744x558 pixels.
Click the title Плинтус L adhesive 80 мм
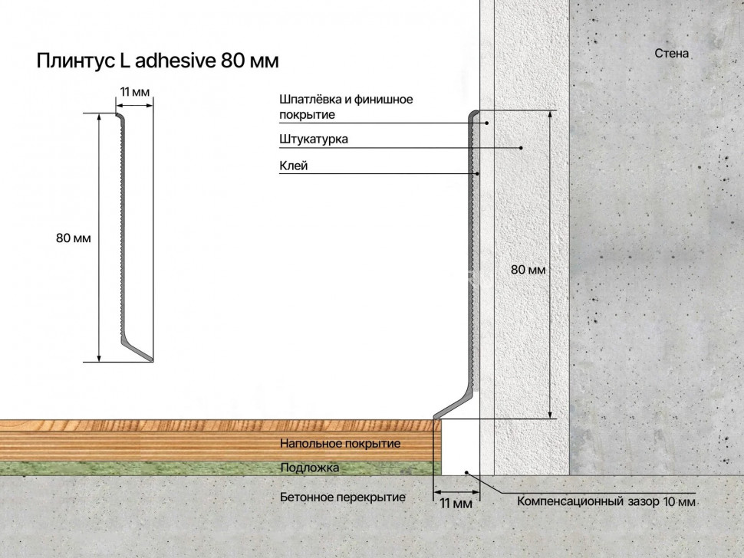click(157, 57)
